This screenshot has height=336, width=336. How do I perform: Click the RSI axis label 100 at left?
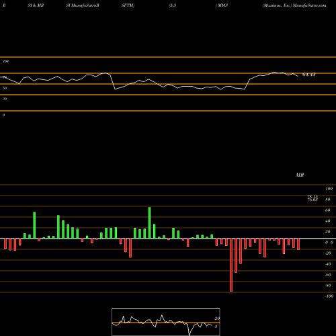point(5,61)
